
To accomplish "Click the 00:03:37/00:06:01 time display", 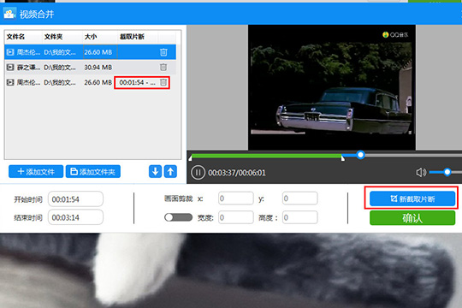I will tap(237, 173).
